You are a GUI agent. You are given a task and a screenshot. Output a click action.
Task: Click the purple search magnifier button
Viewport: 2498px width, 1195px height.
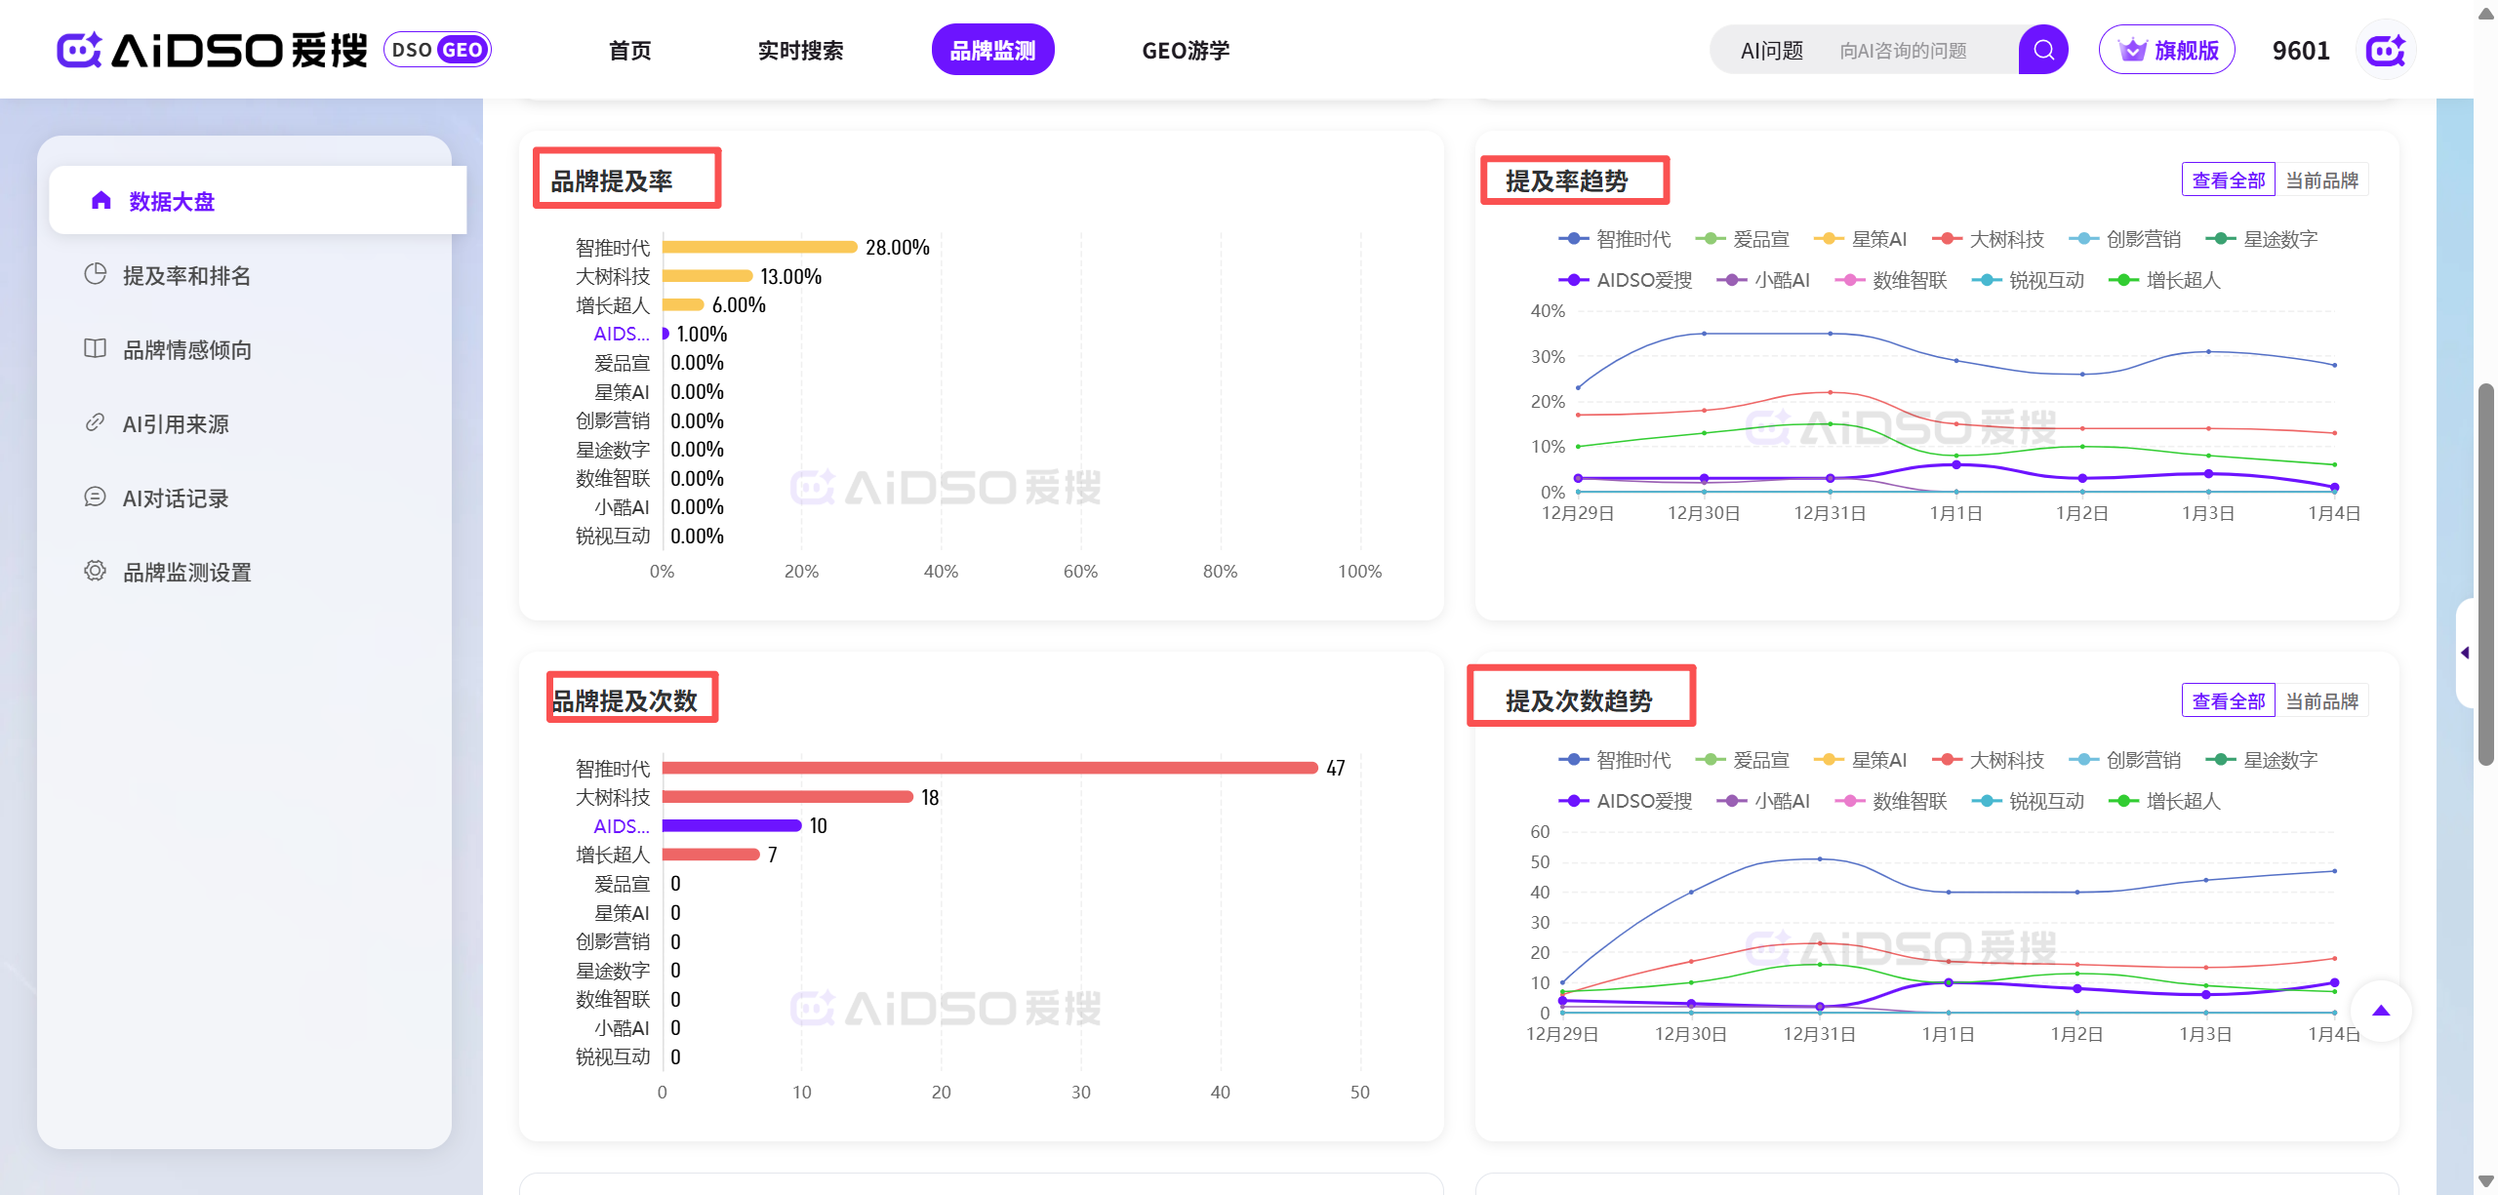pyautogui.click(x=2042, y=50)
